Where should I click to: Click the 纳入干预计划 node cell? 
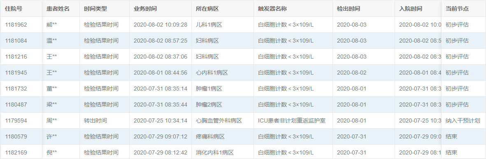[x=463, y=121]
